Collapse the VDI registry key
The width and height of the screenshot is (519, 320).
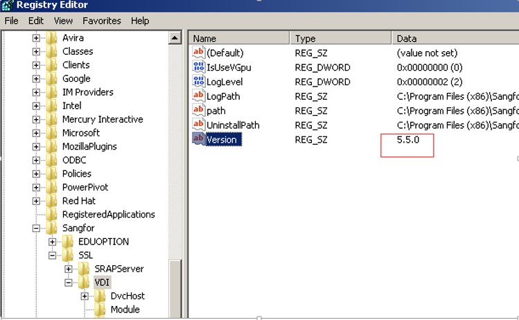coord(68,283)
